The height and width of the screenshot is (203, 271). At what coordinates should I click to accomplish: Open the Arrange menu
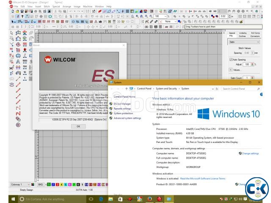pyautogui.click(x=67, y=6)
